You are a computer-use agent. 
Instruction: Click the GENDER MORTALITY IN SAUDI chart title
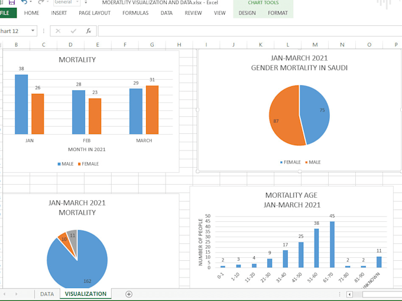(x=299, y=63)
